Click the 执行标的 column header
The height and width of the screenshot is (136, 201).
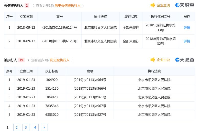click(52, 71)
